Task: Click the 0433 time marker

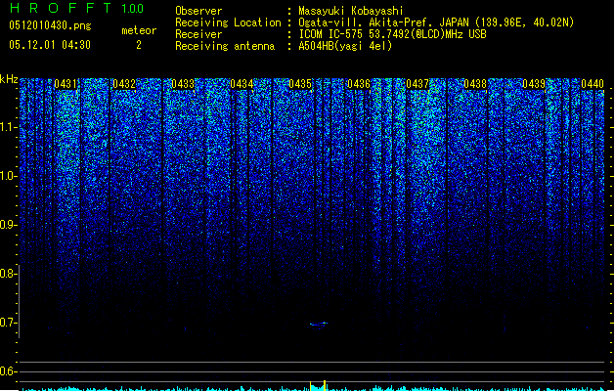Action: (x=183, y=84)
